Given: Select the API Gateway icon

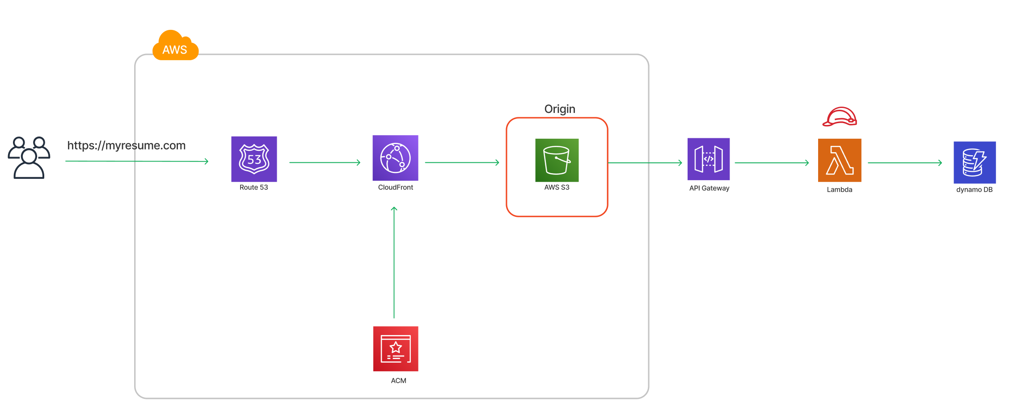Looking at the screenshot, I should pyautogui.click(x=709, y=159).
